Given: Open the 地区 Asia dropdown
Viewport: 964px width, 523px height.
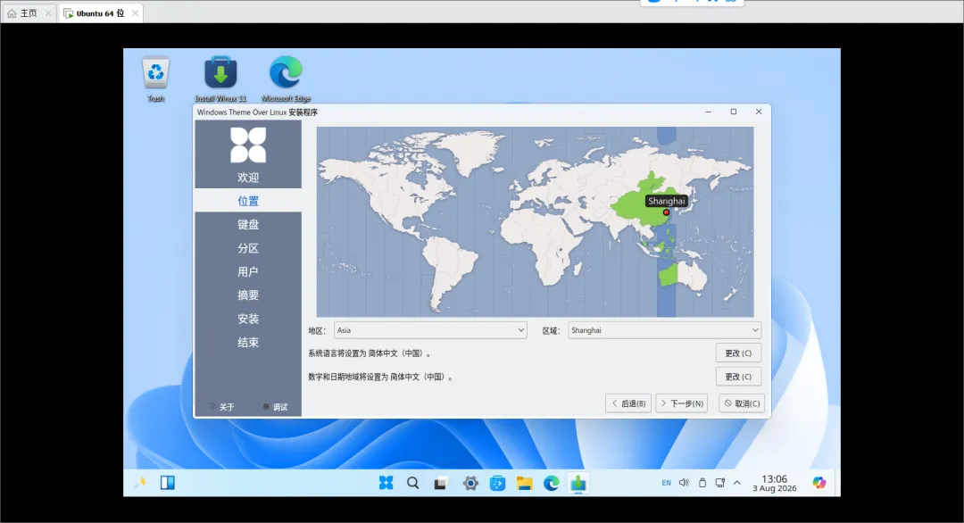Looking at the screenshot, I should coord(430,330).
